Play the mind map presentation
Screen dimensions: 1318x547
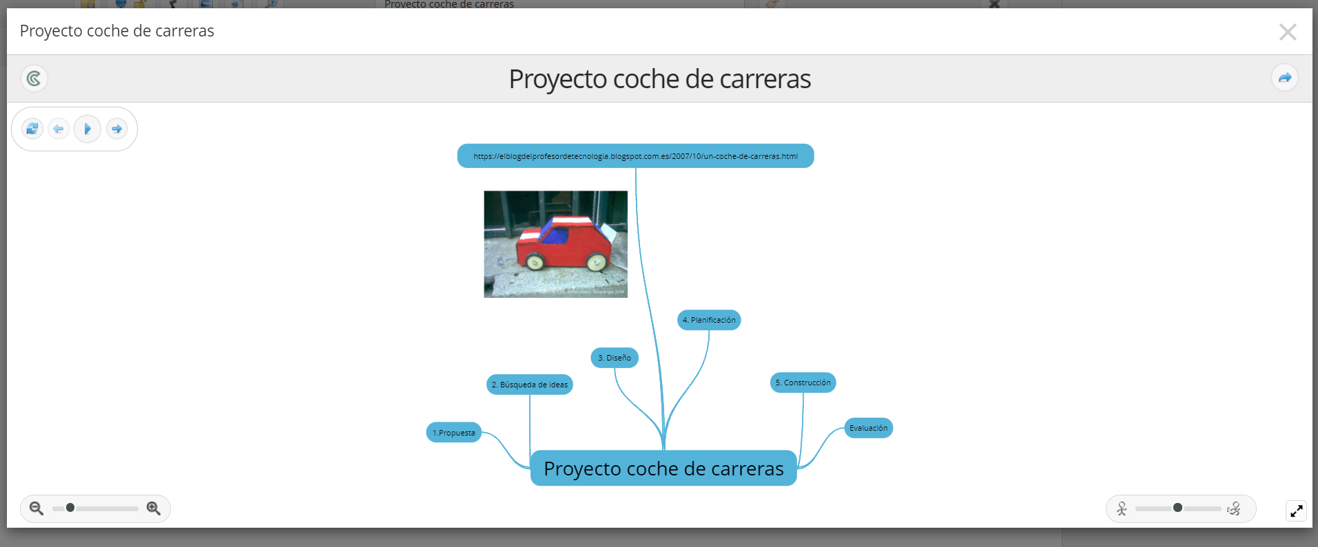point(87,129)
